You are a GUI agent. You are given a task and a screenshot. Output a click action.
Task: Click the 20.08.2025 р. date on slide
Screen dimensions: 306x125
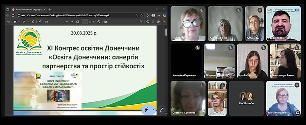[x=84, y=33]
